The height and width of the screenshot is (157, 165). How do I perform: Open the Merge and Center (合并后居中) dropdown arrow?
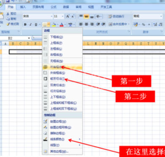pyautogui.click(x=129, y=24)
